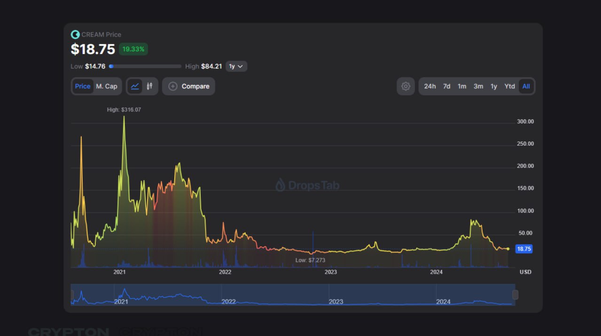
Task: Open chart settings gear icon
Action: [x=406, y=86]
